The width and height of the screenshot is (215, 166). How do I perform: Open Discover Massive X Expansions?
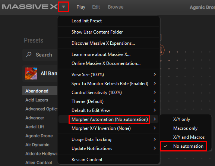click(108, 43)
